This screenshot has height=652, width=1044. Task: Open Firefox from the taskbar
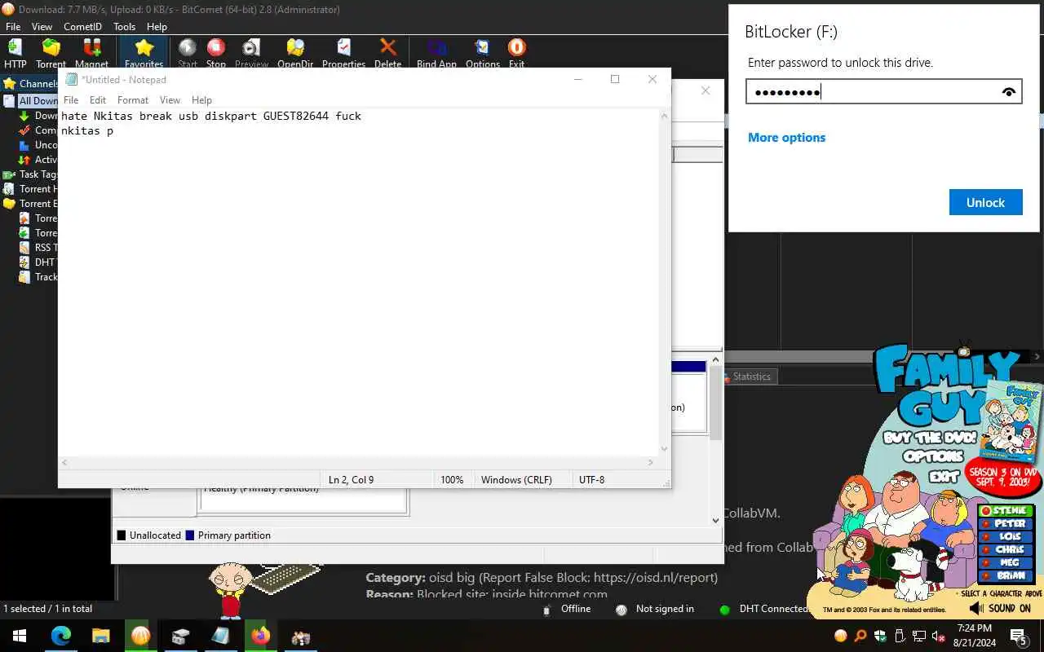tap(260, 636)
